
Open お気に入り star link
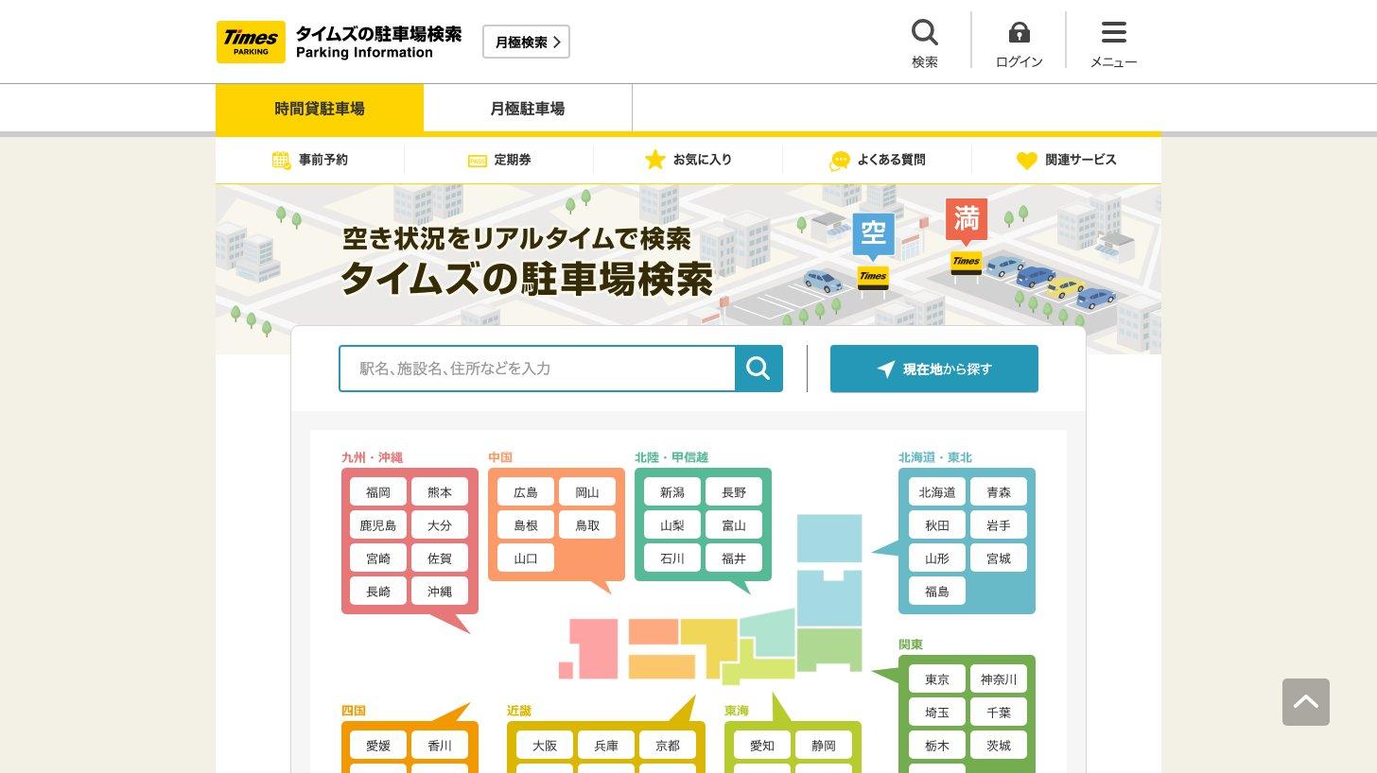[688, 160]
